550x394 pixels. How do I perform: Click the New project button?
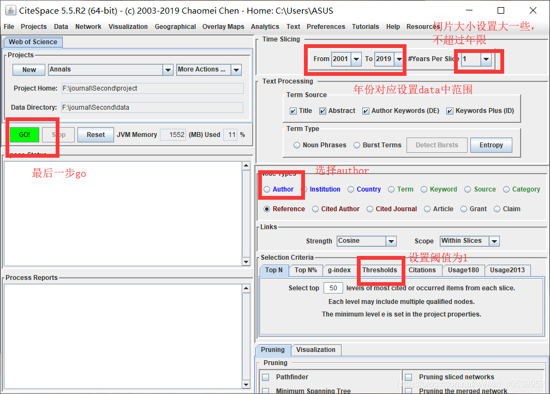[x=29, y=70]
